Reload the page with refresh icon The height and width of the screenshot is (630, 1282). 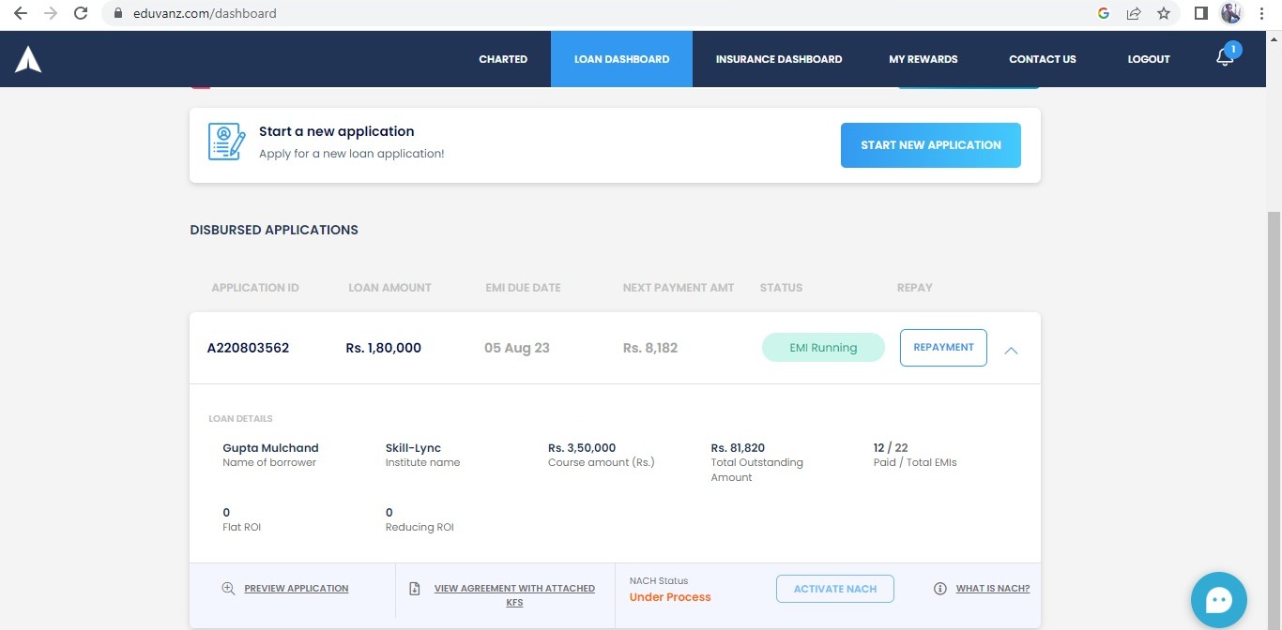point(81,13)
